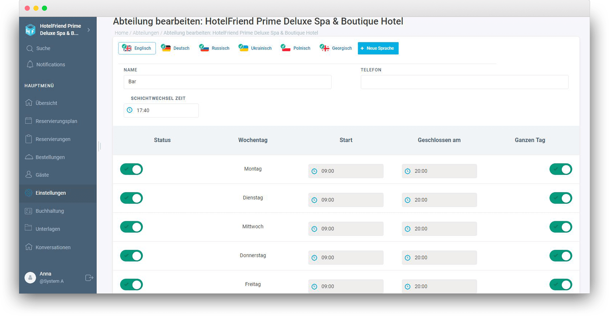Switch to Deutsch language tab

175,48
